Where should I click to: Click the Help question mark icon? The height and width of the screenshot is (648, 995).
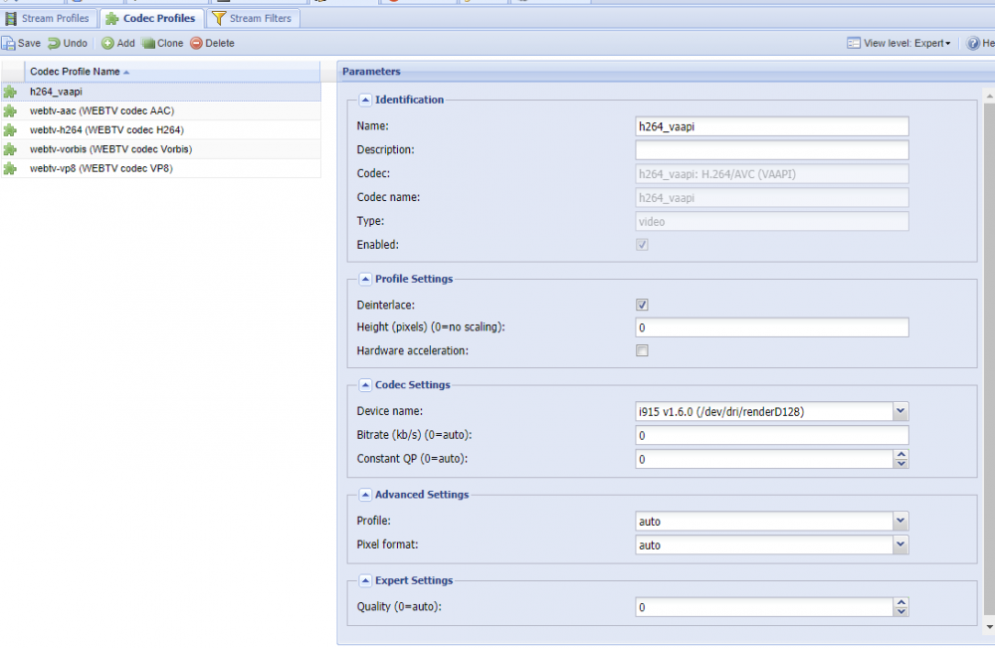point(973,43)
